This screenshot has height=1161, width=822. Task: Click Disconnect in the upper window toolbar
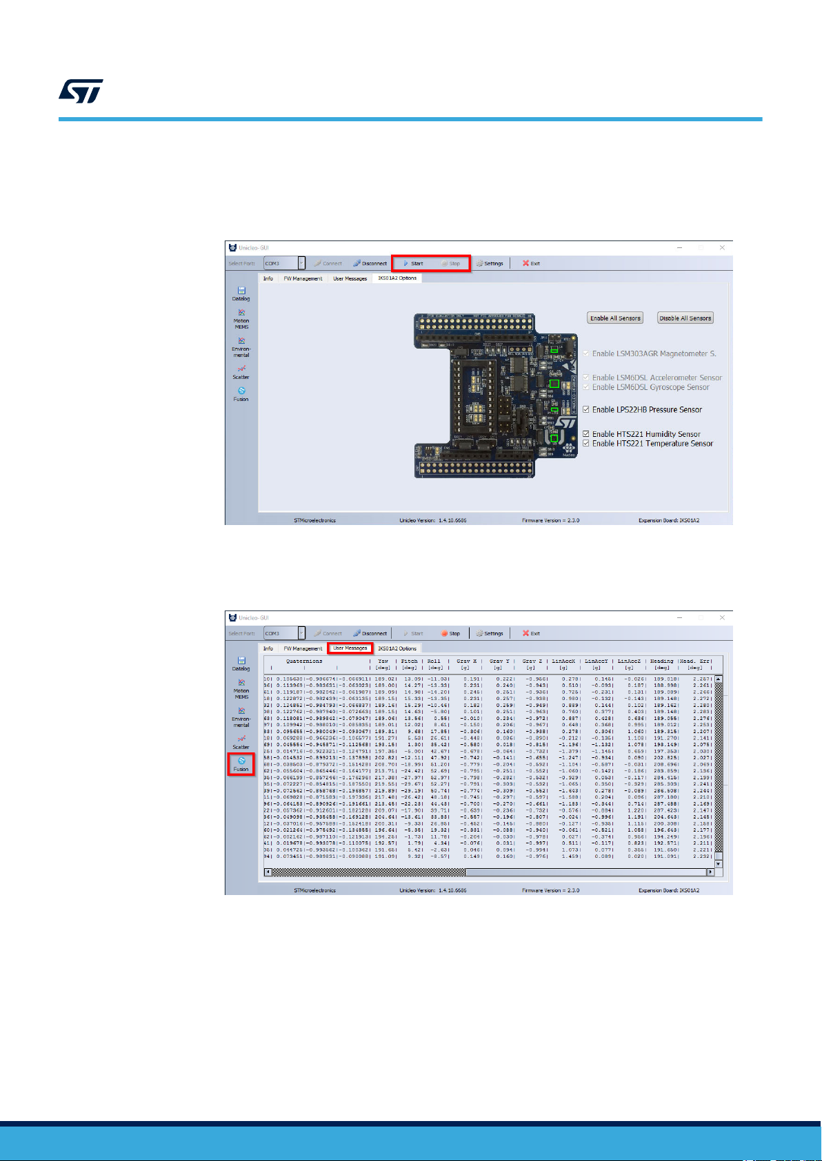[x=370, y=263]
